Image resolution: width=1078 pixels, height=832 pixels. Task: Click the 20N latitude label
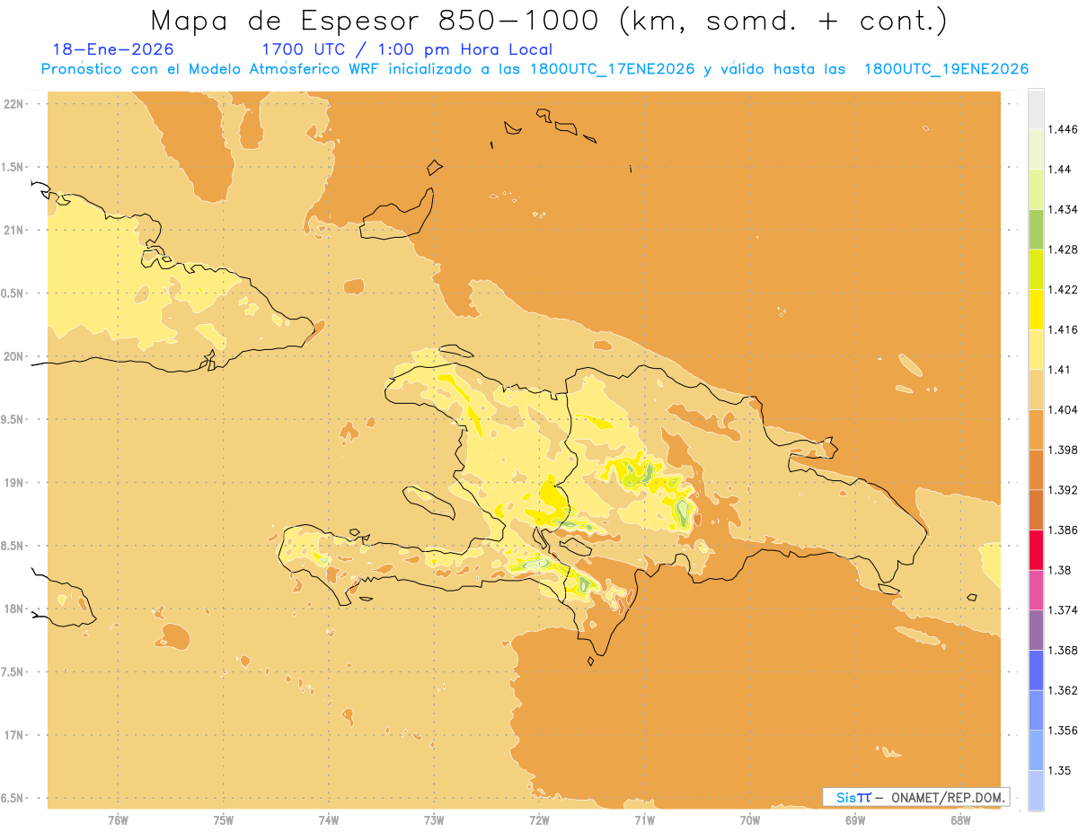pyautogui.click(x=14, y=356)
